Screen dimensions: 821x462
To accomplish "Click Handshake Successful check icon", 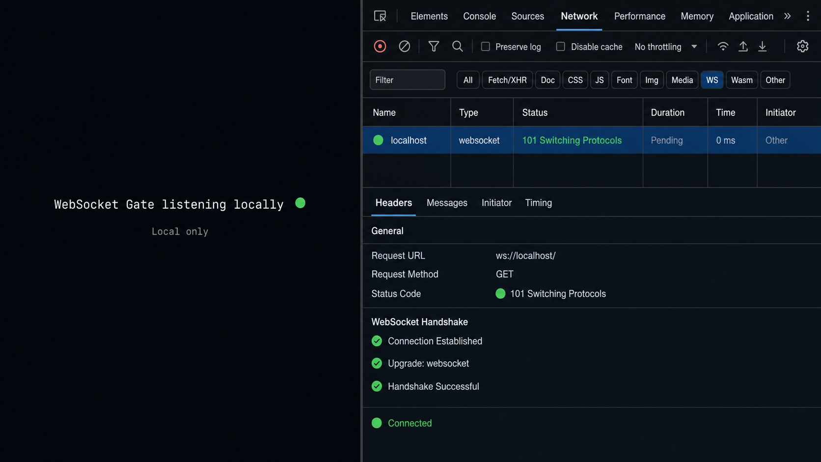I will coord(377,386).
